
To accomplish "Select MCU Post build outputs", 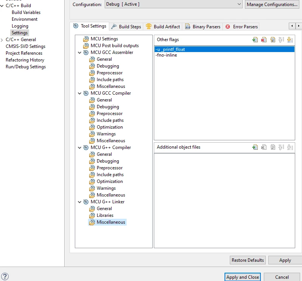I will tap(115, 46).
